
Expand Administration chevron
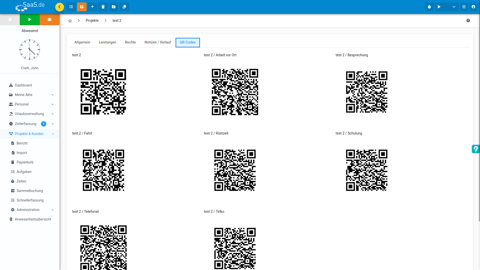(x=52, y=210)
